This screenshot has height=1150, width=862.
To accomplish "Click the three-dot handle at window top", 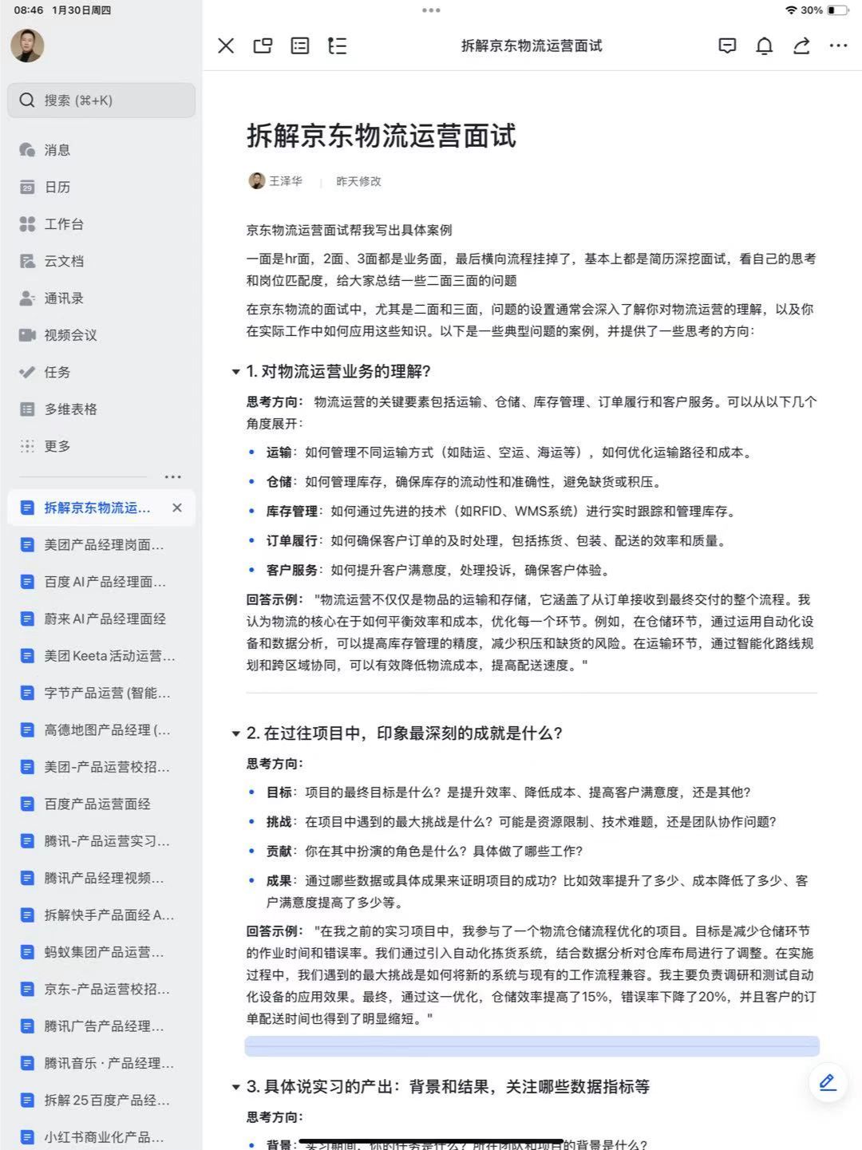I will 431,10.
